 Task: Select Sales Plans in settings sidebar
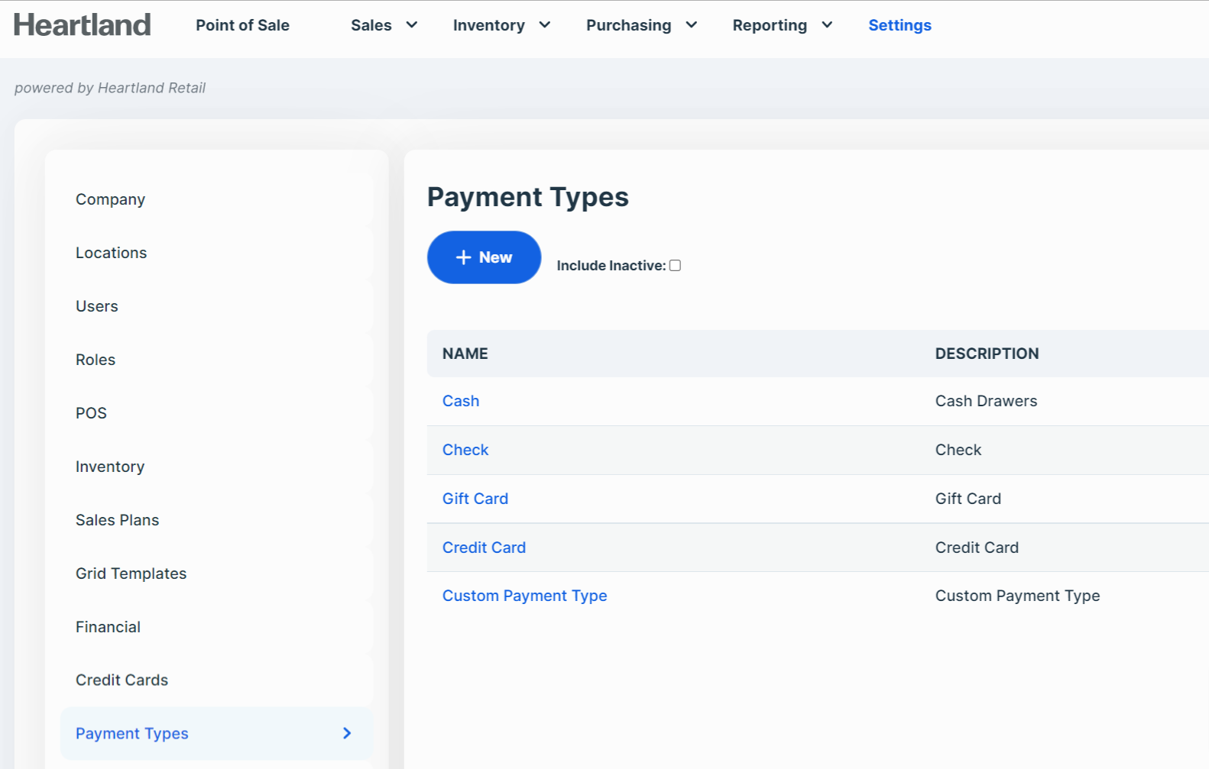(216, 520)
